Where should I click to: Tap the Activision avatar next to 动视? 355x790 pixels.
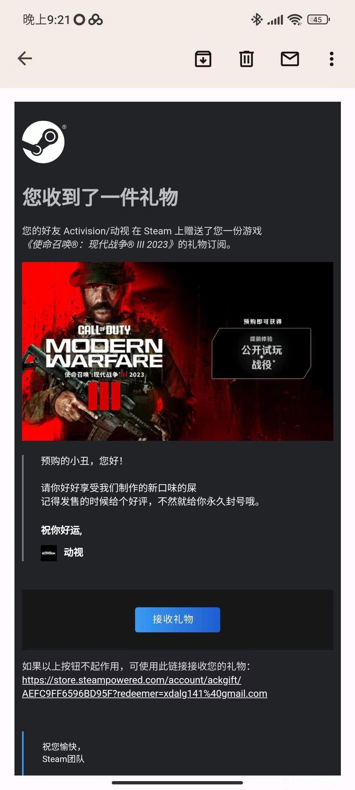coord(49,553)
